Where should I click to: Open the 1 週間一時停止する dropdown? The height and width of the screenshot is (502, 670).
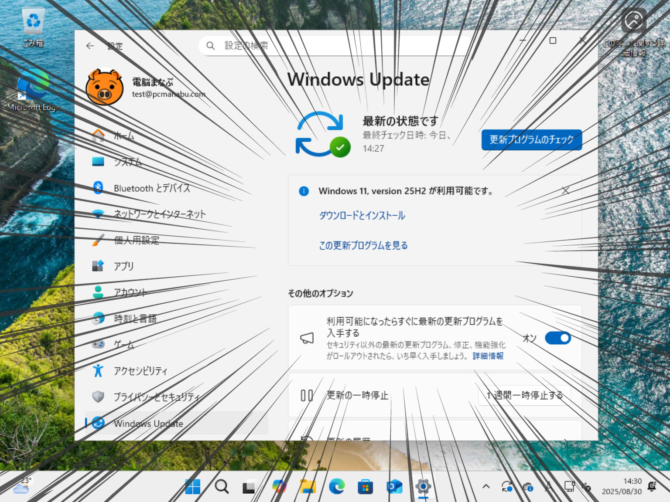[525, 395]
